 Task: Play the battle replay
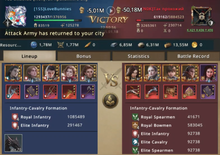111,11
